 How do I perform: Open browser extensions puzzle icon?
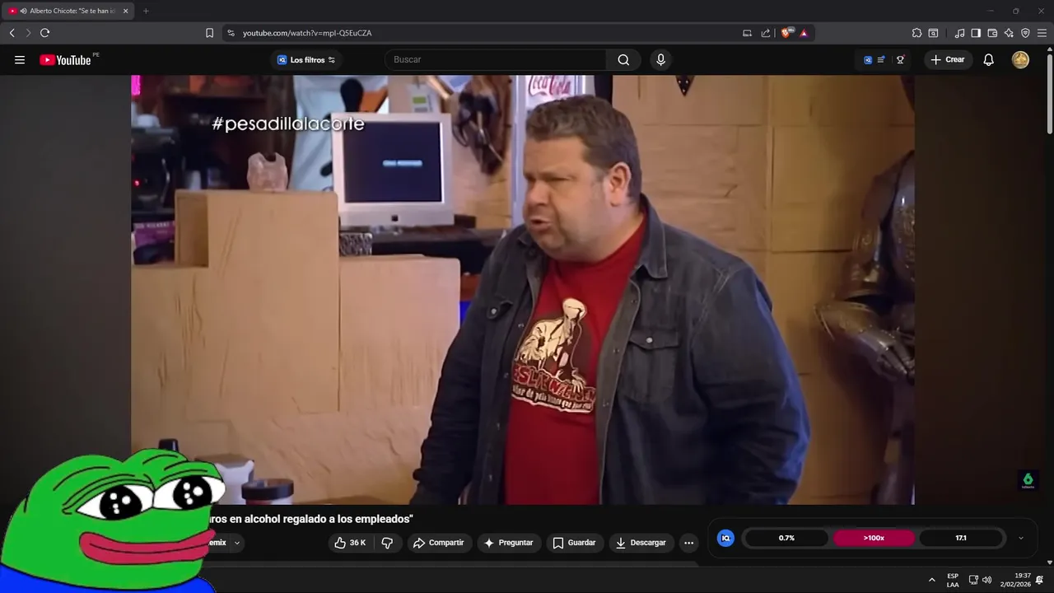(916, 33)
